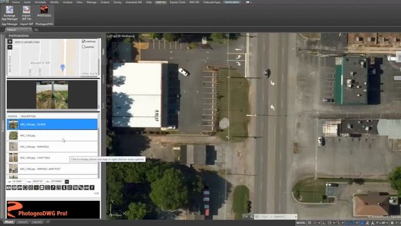This screenshot has height=226, width=401.
Task: Click the Lng coordinate input field
Action: (39, 181)
